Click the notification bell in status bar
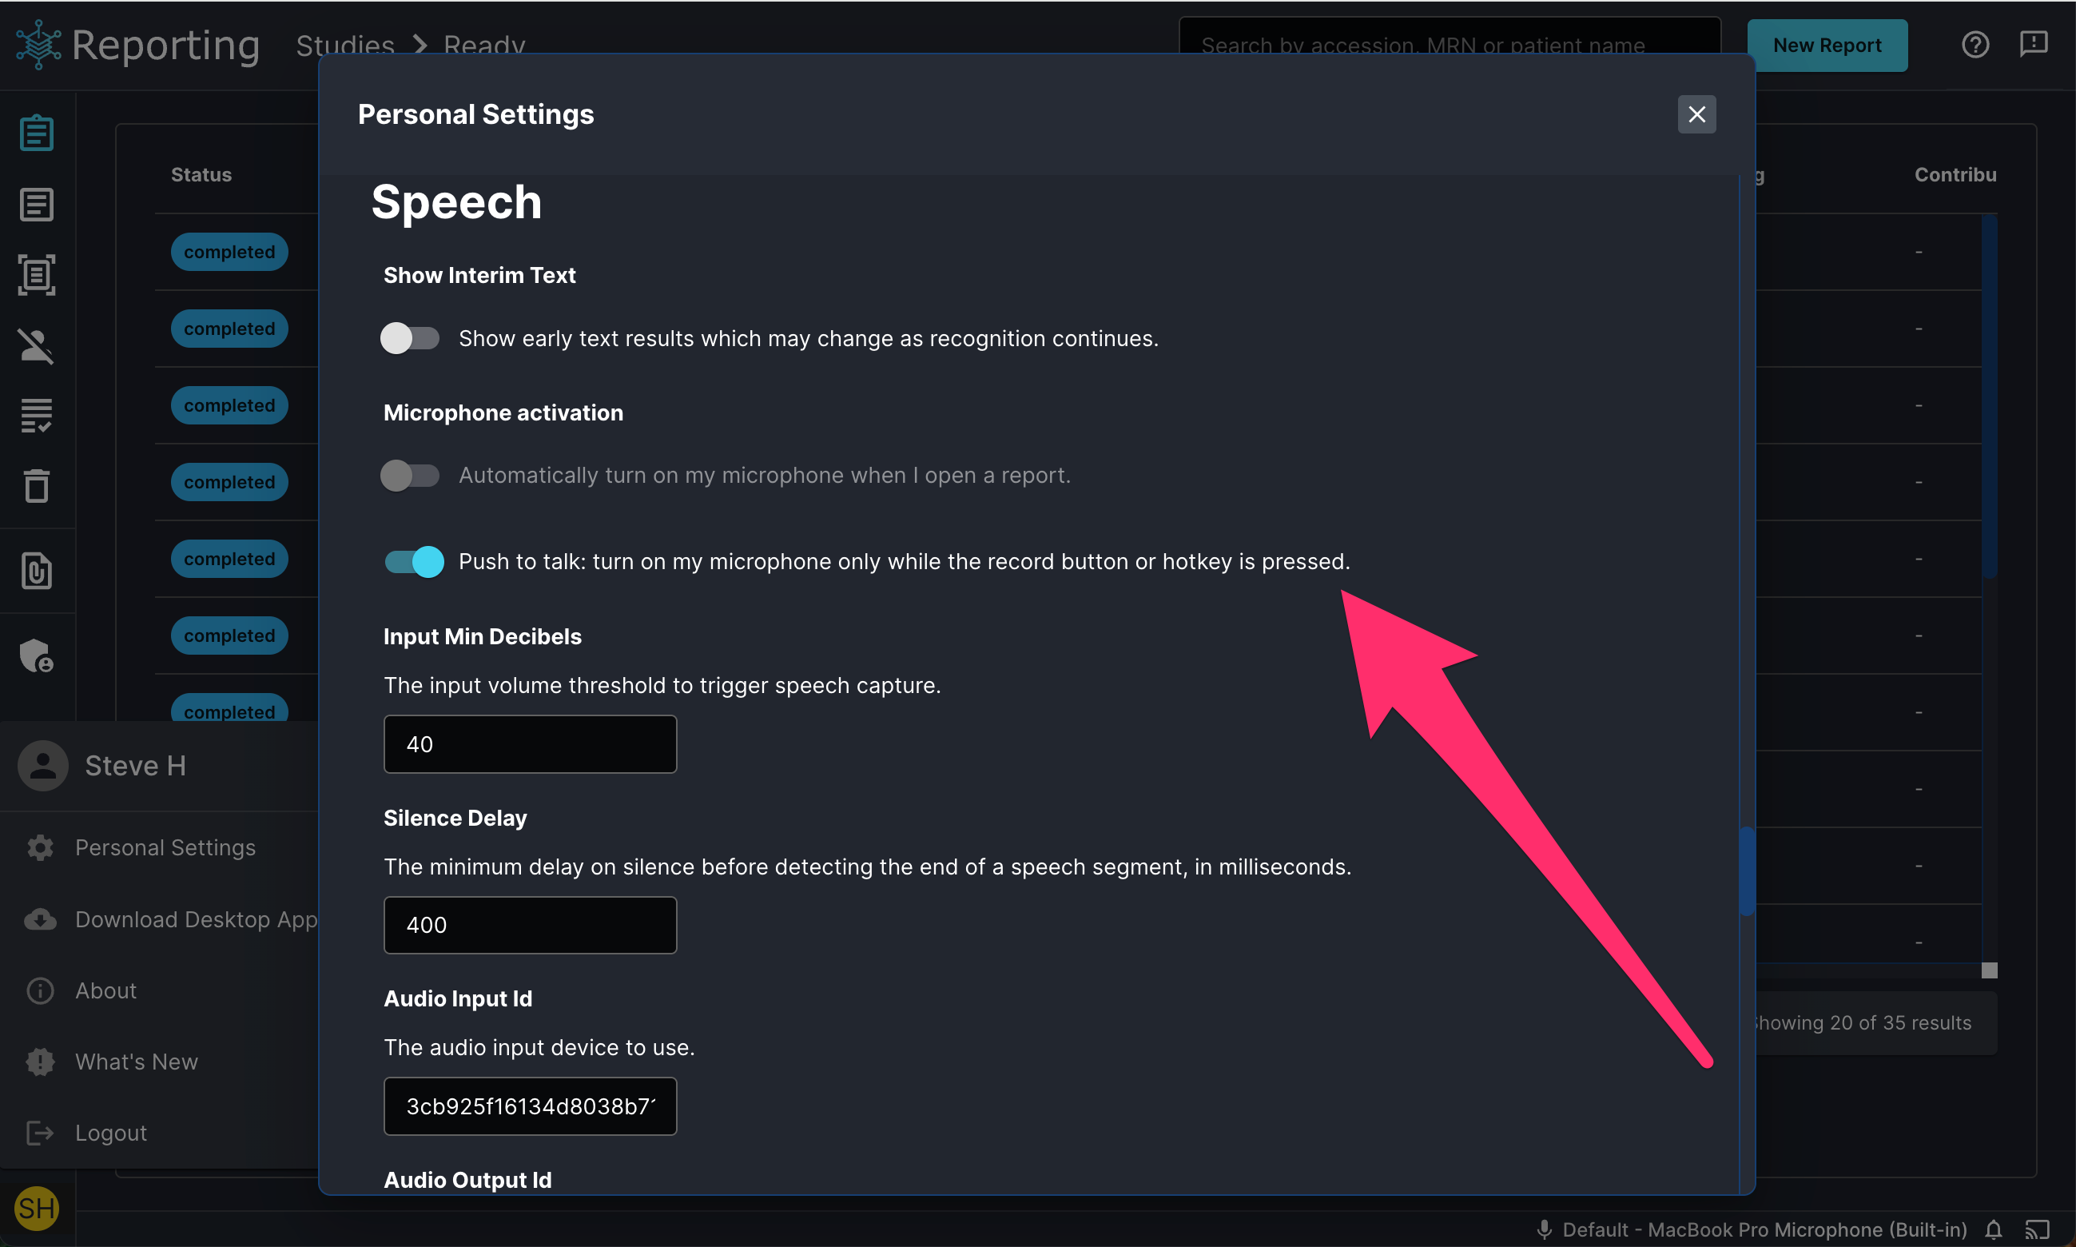The image size is (2076, 1247). (1994, 1230)
